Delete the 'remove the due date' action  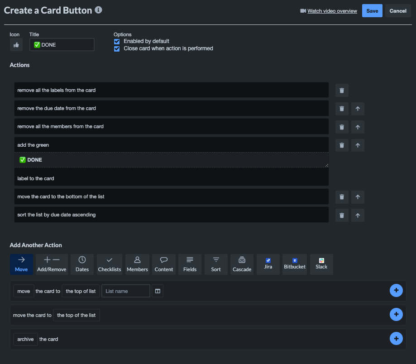(x=342, y=109)
